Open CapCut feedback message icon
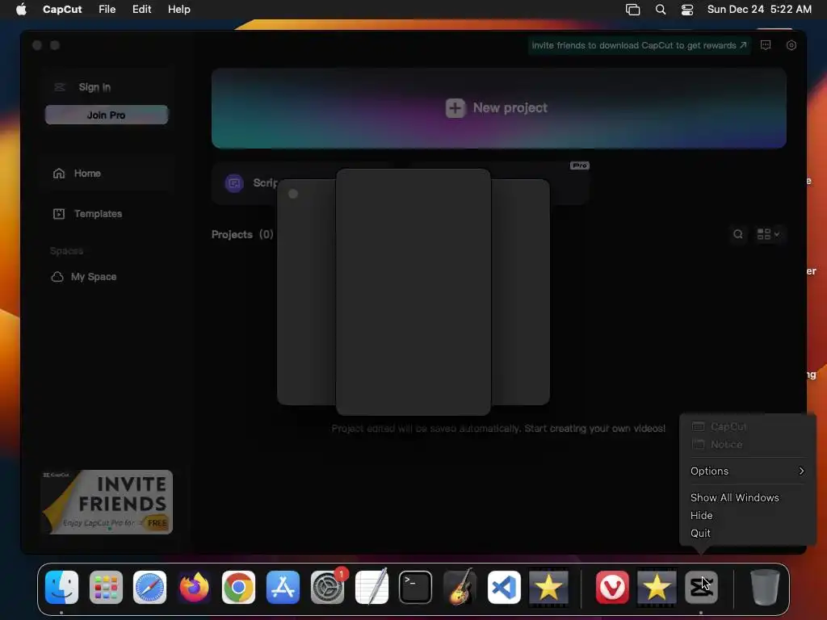 (766, 45)
